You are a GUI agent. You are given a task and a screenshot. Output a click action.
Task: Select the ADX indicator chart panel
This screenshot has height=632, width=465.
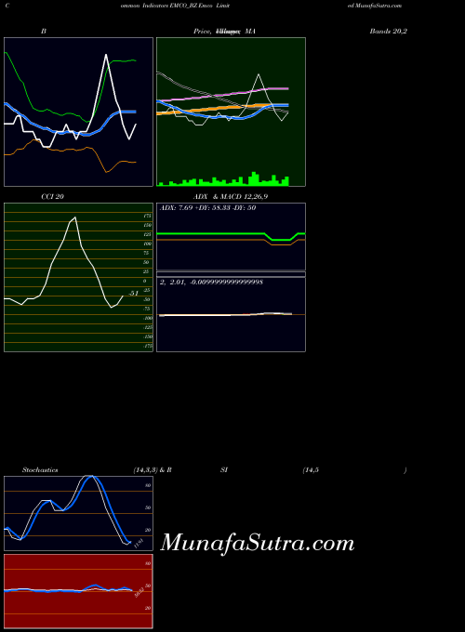pyautogui.click(x=231, y=237)
